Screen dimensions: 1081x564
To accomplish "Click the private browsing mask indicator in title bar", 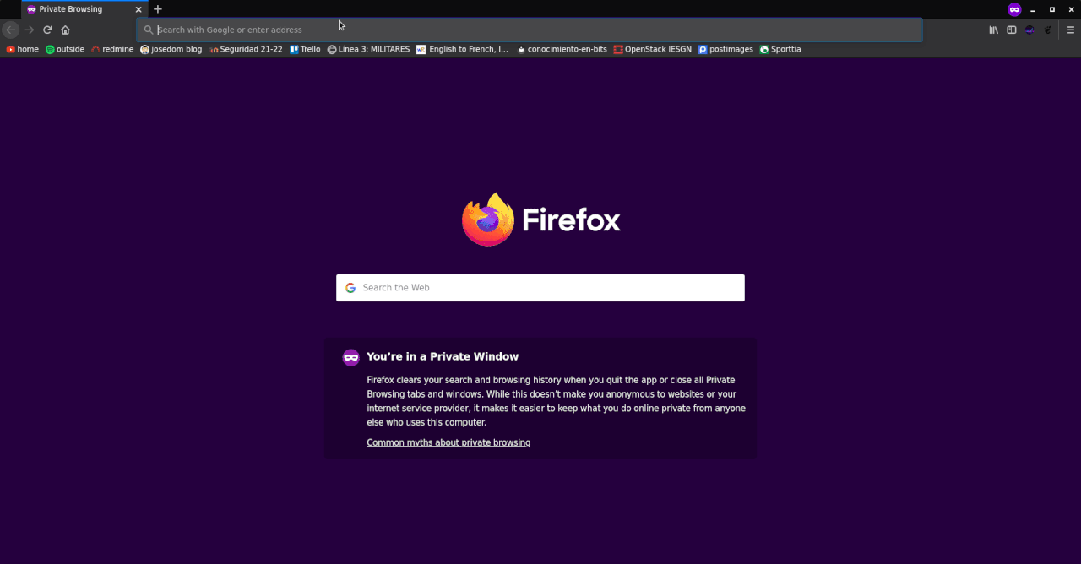I will click(1014, 9).
